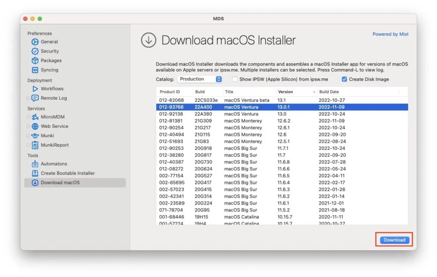Image resolution: width=437 pixels, height=277 pixels.
Task: Select row with build 22A400
Action: pyautogui.click(x=282, y=107)
